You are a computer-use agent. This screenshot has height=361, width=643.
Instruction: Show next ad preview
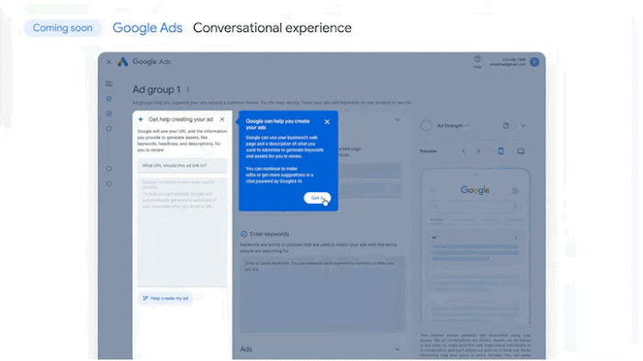point(479,151)
